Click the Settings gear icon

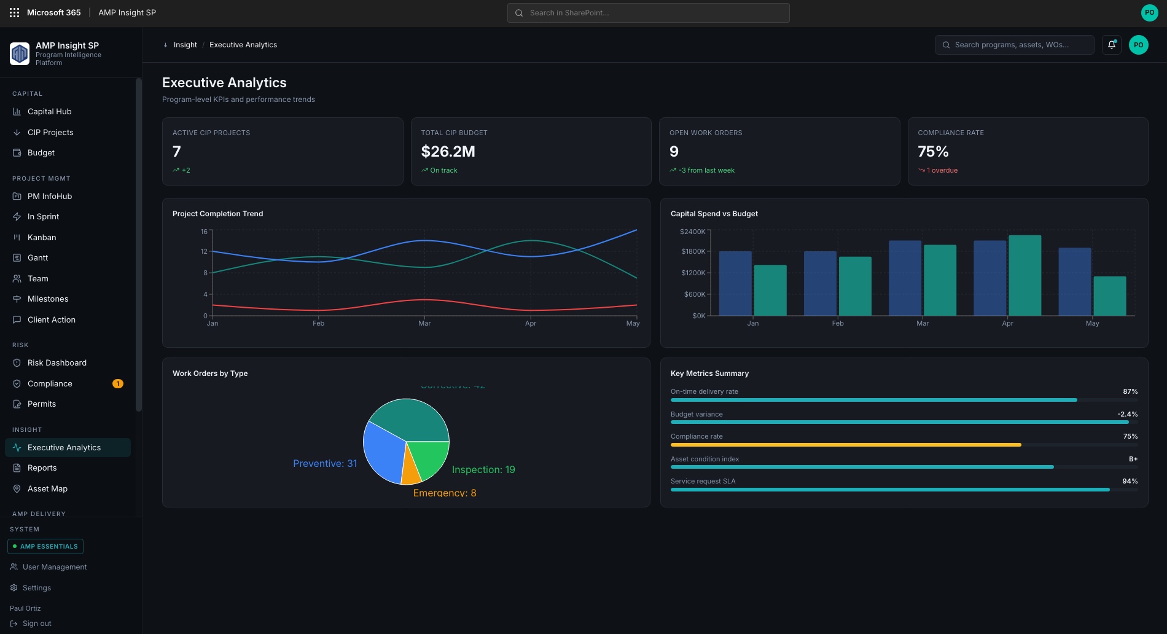point(14,588)
